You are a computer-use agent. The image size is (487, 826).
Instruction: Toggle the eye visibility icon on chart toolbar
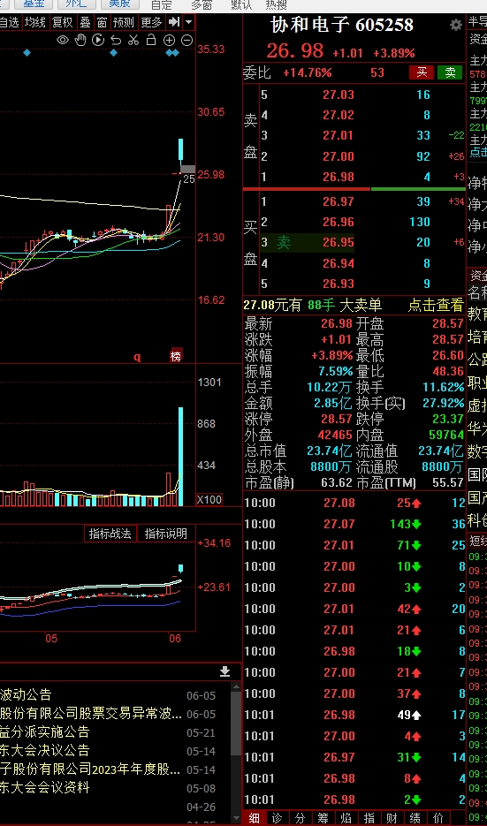[63, 40]
